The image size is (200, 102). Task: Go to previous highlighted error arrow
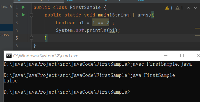[x=188, y=8]
